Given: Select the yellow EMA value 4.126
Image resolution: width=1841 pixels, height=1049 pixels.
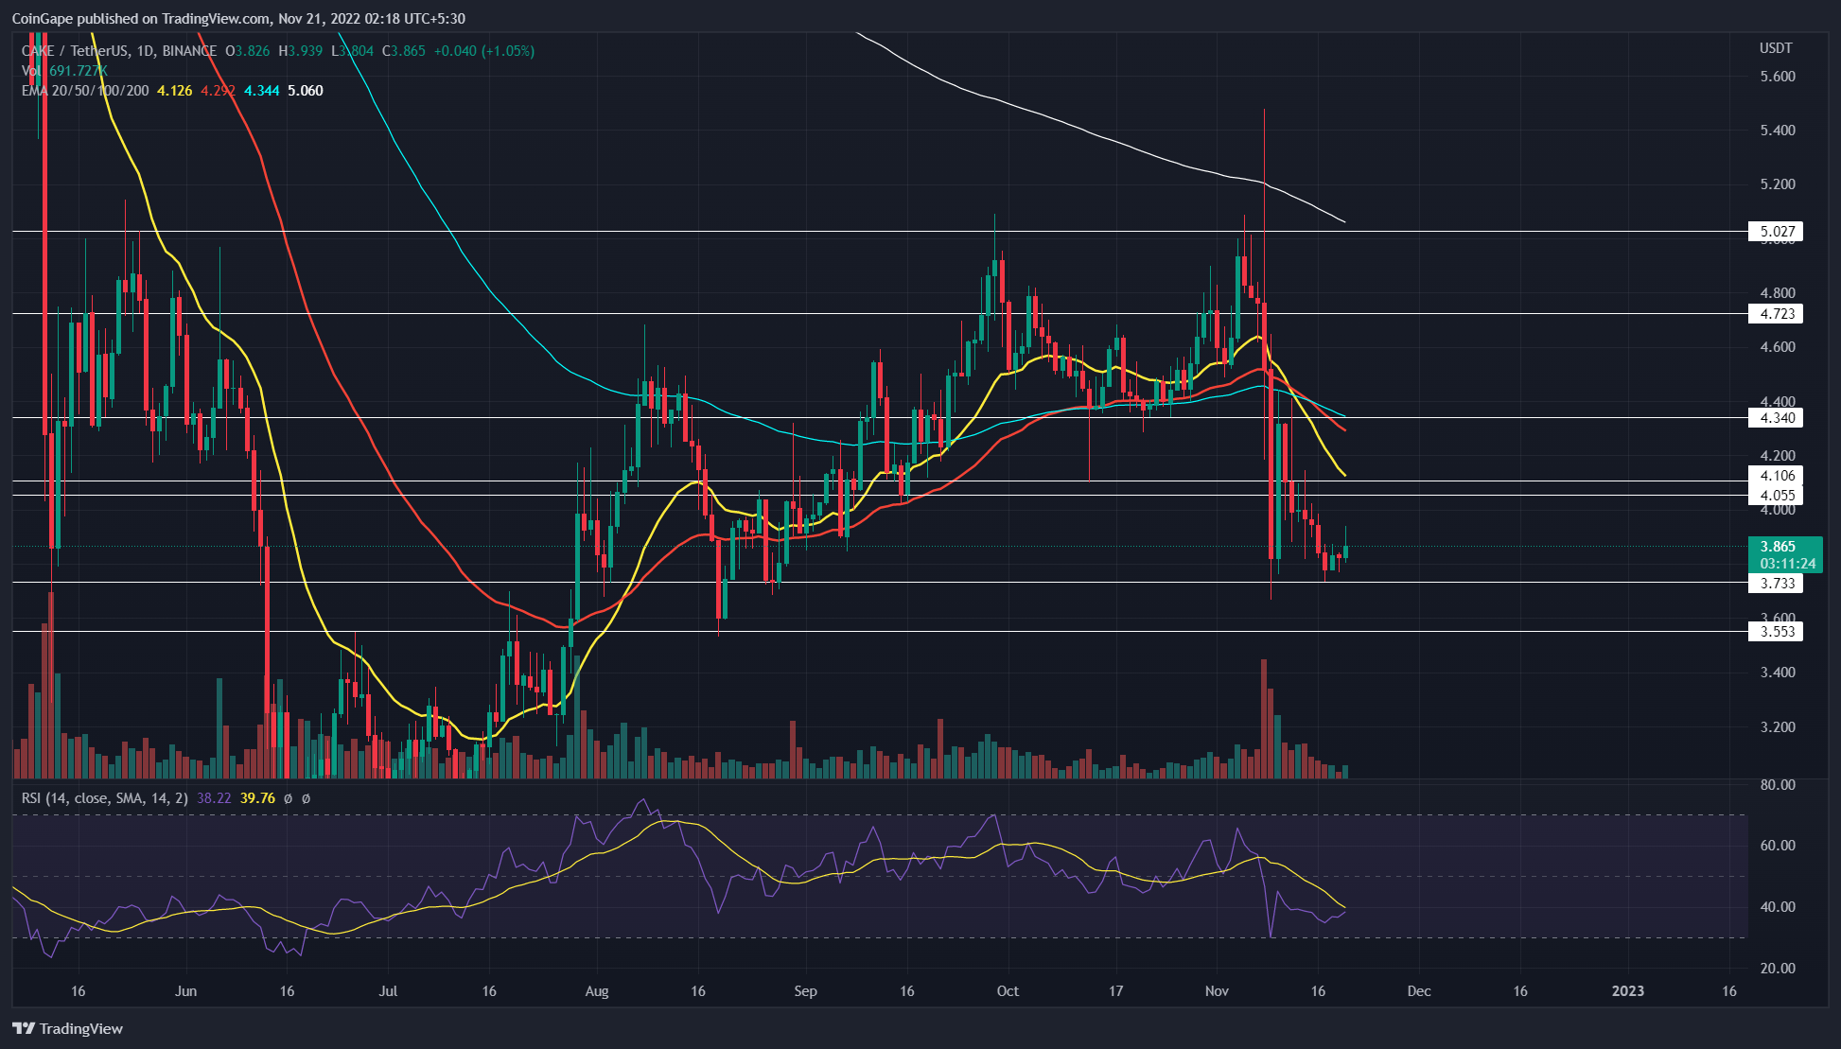Looking at the screenshot, I should coord(176,91).
